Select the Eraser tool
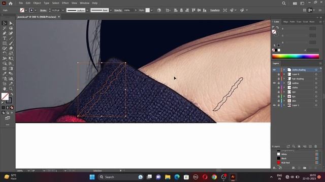Viewport: 325px width, 182px height. [11, 49]
